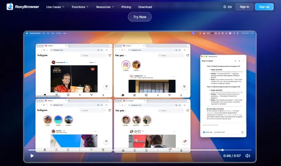Open the first story in bottom-right Instagram window
Screen dimensions: 281x166
click(x=126, y=120)
